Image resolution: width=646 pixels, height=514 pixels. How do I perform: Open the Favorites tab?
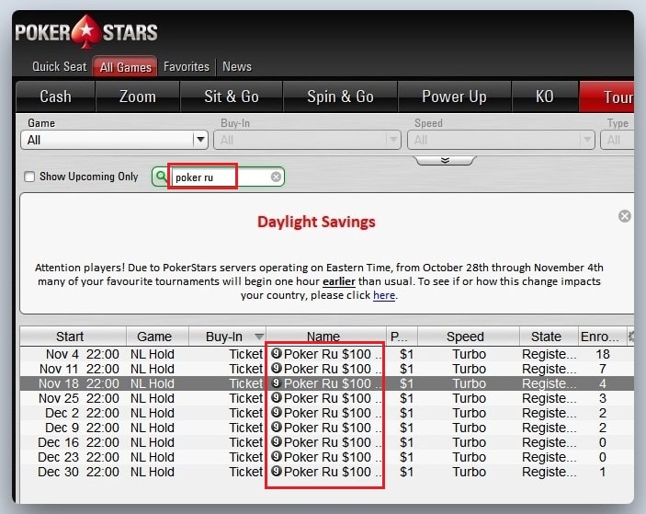pos(187,66)
